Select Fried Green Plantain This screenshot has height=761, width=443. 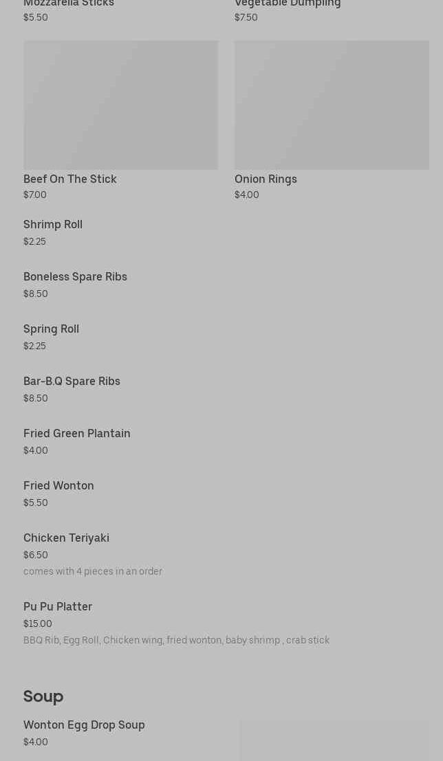pos(76,434)
